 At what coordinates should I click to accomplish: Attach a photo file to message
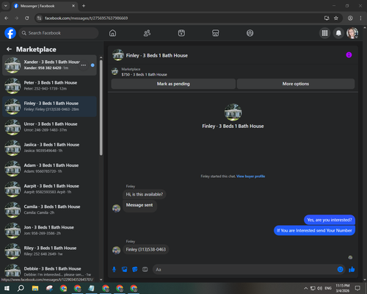125,270
